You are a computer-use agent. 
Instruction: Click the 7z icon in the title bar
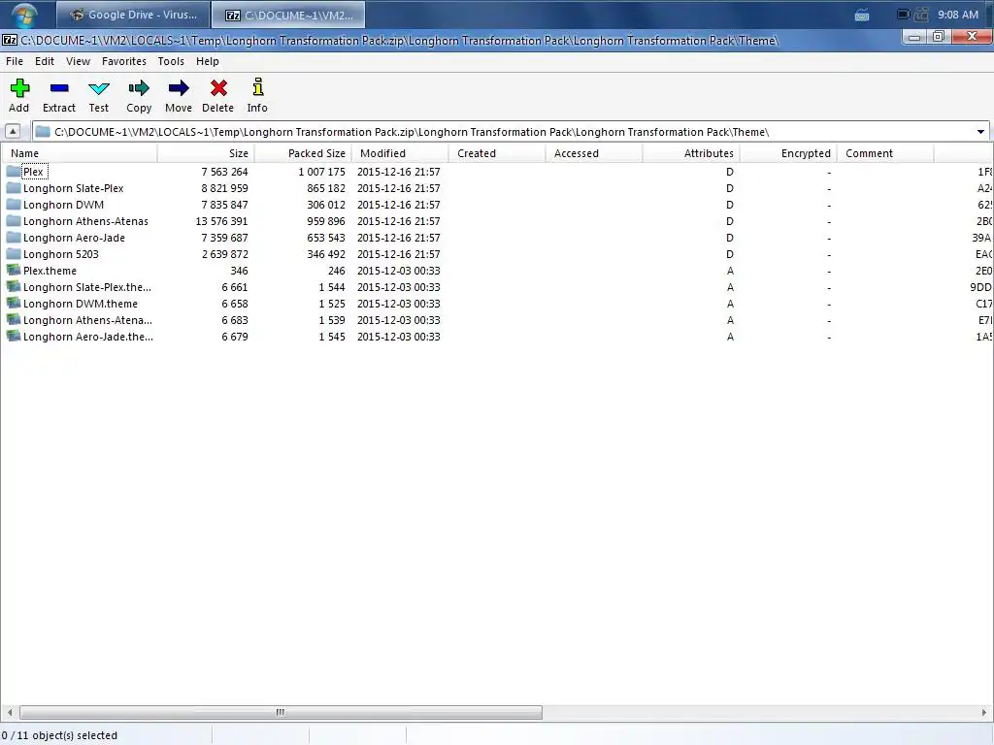point(9,40)
